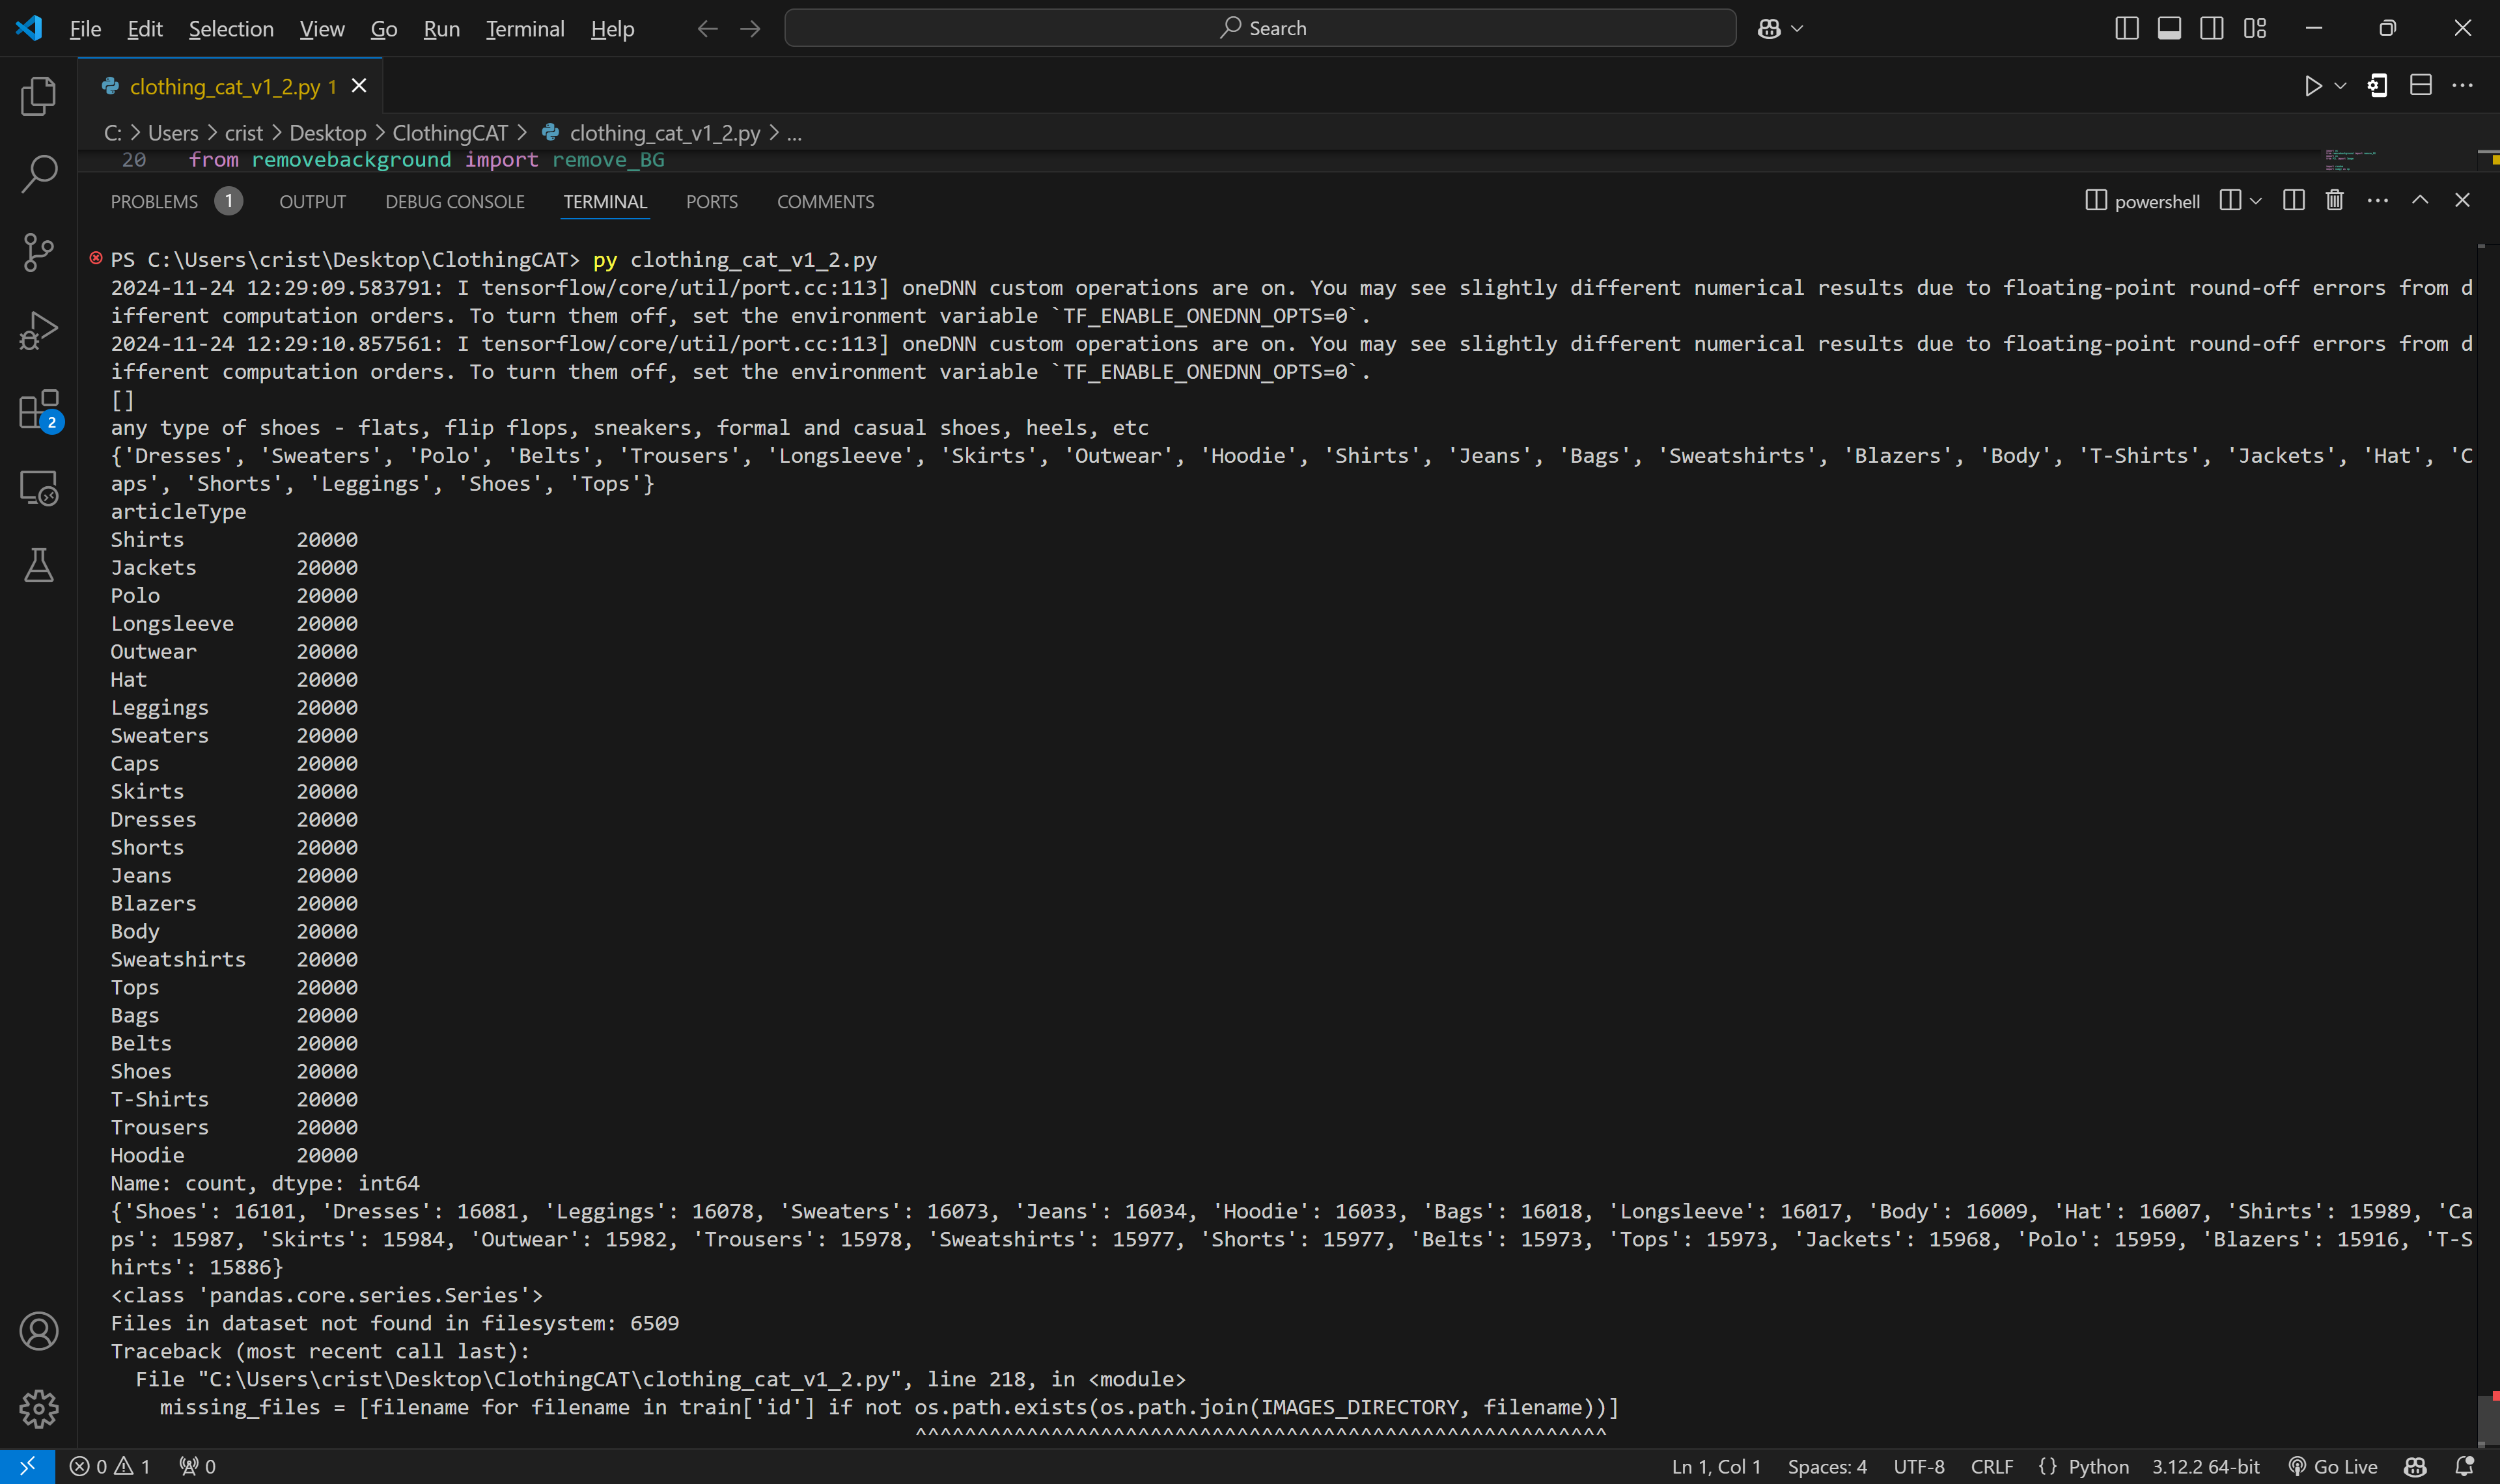The width and height of the screenshot is (2500, 1484).
Task: Open the Help menu
Action: pyautogui.click(x=612, y=28)
